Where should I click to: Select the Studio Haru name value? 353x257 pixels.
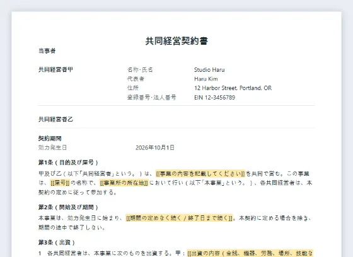pos(209,70)
